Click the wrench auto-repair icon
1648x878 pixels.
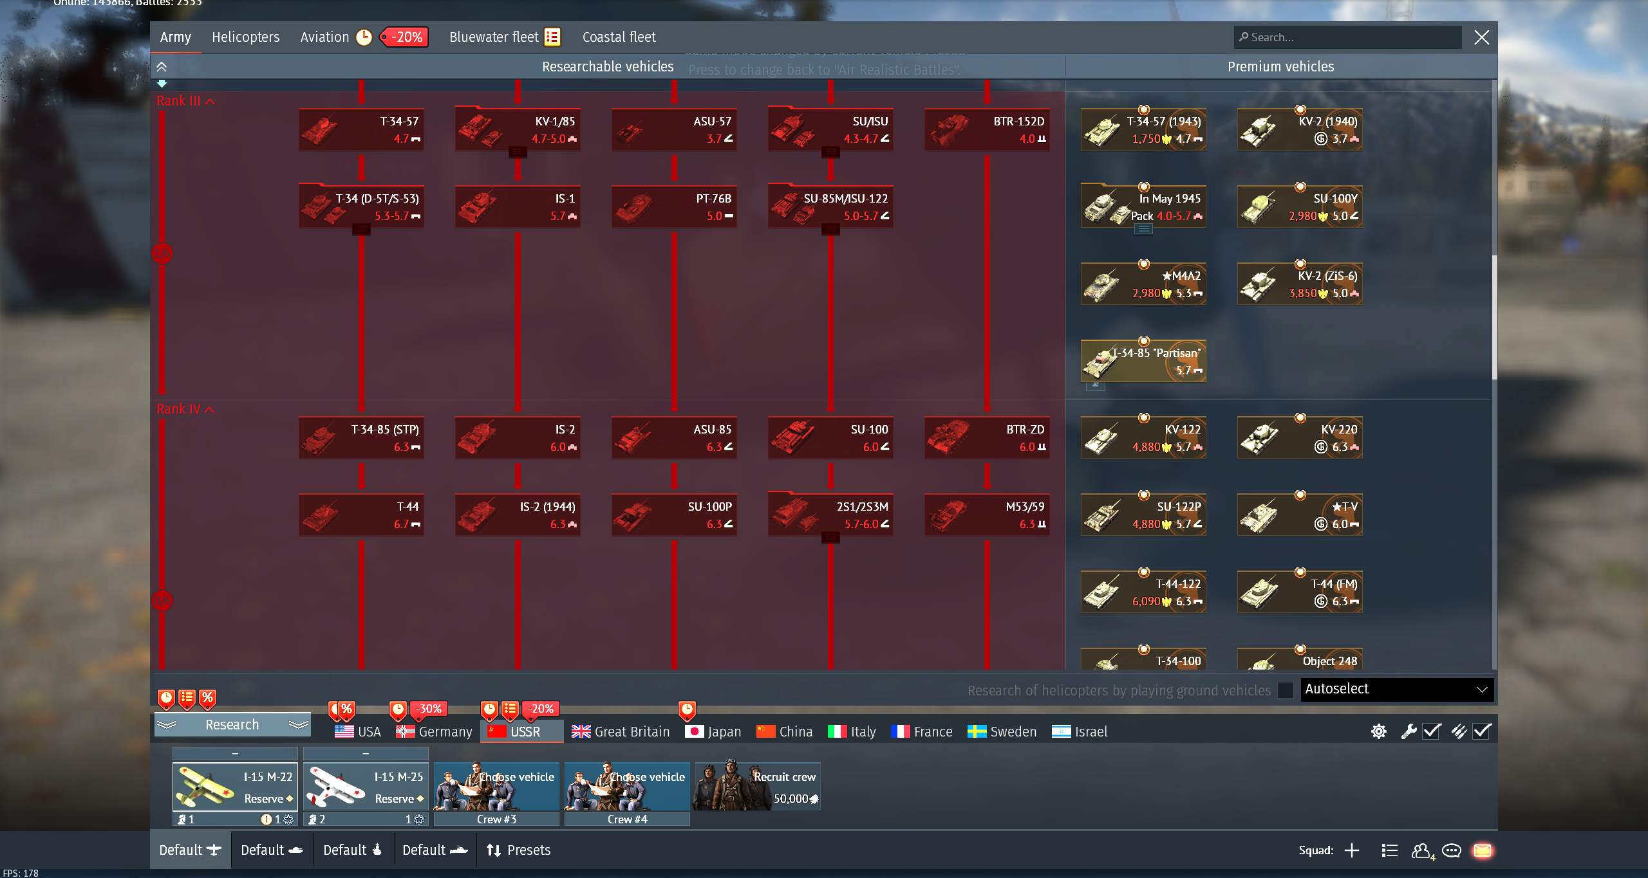point(1409,731)
